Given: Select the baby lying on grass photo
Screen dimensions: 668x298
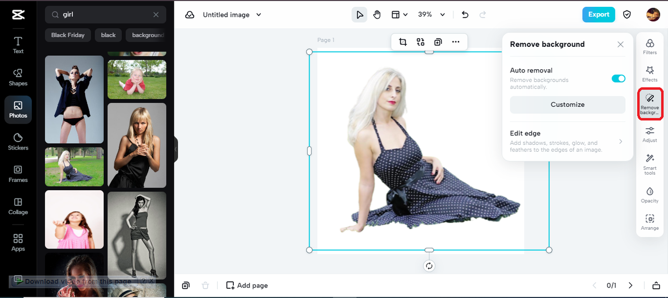Looking at the screenshot, I should coord(137,79).
